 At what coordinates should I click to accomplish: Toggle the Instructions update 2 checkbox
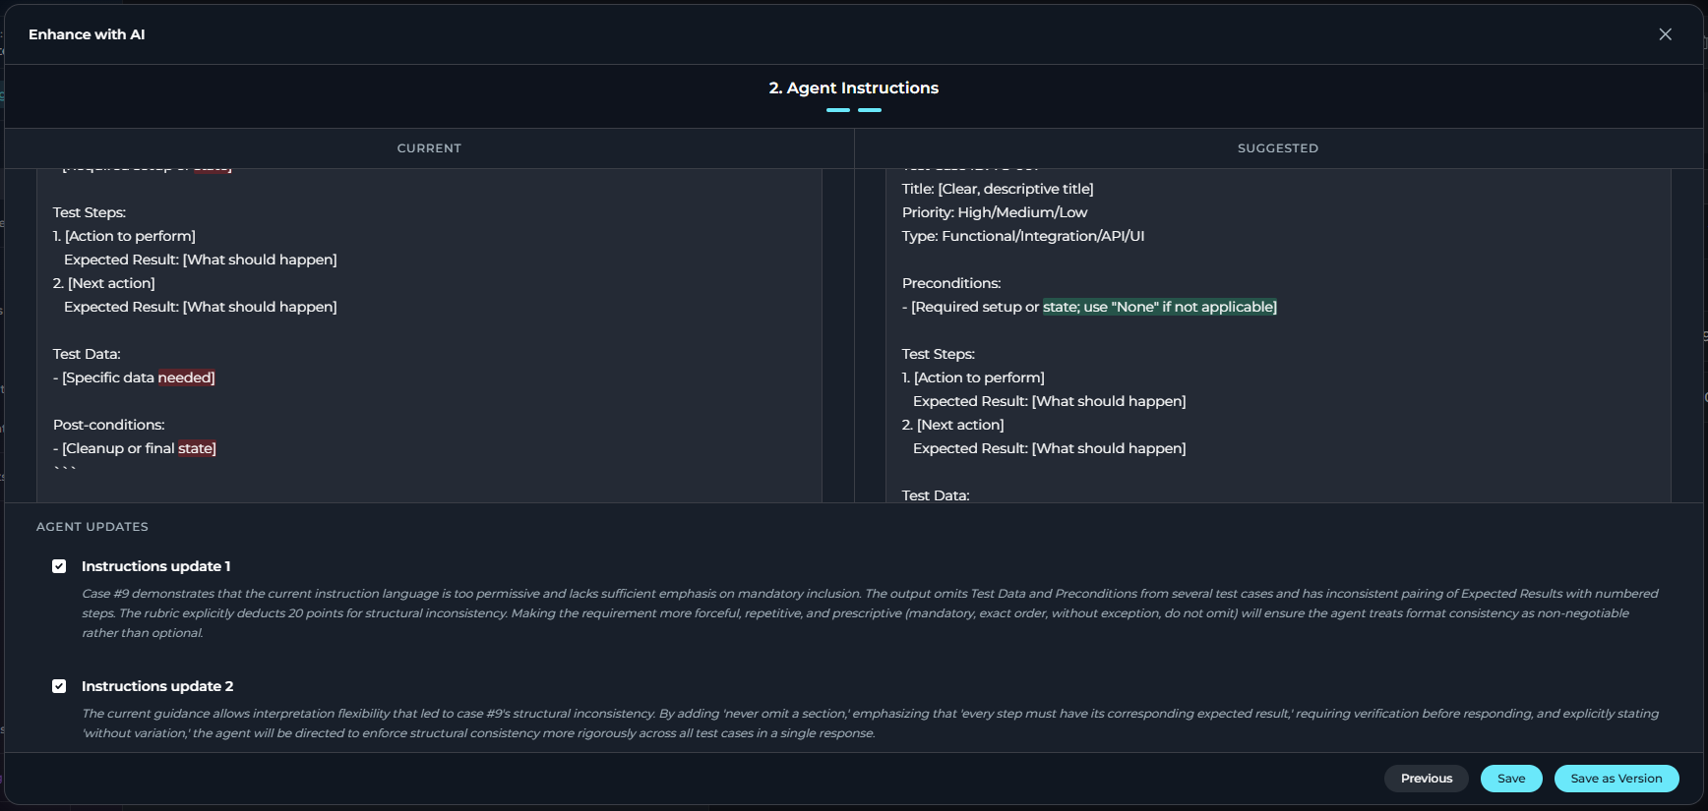tap(59, 686)
